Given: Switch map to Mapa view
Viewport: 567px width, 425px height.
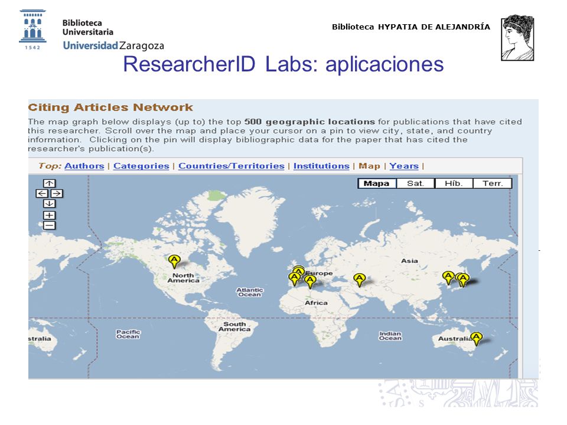Looking at the screenshot, I should tap(377, 184).
